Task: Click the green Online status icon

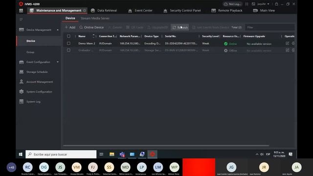Action: pos(225,44)
